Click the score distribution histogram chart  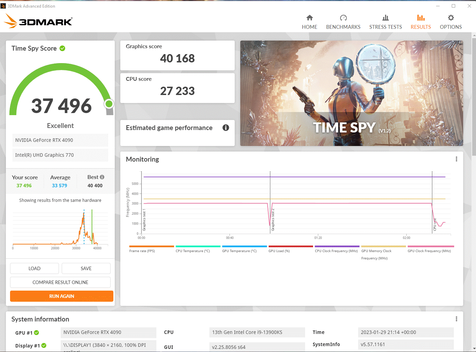[x=60, y=227]
